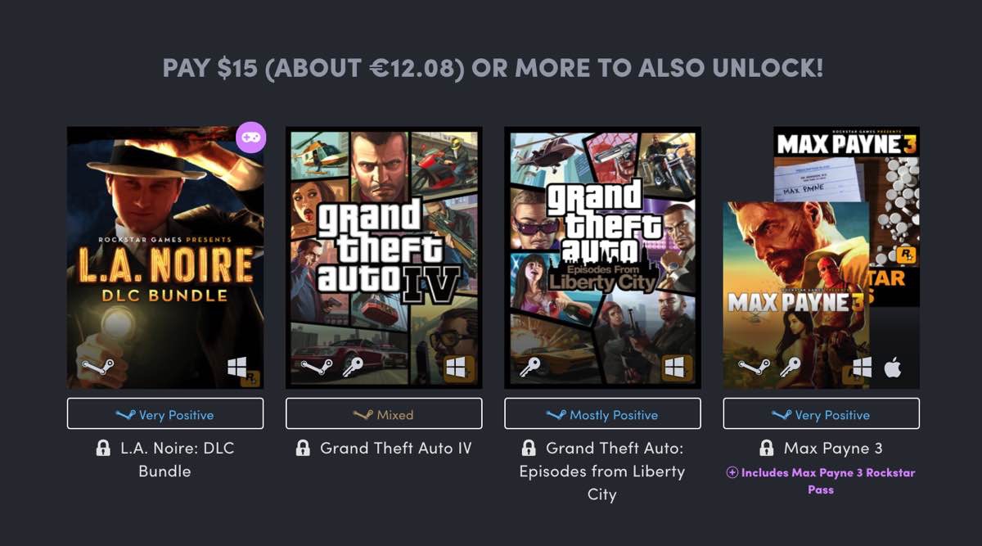
Task: Open the Mixed Steam rating button
Action: [384, 414]
